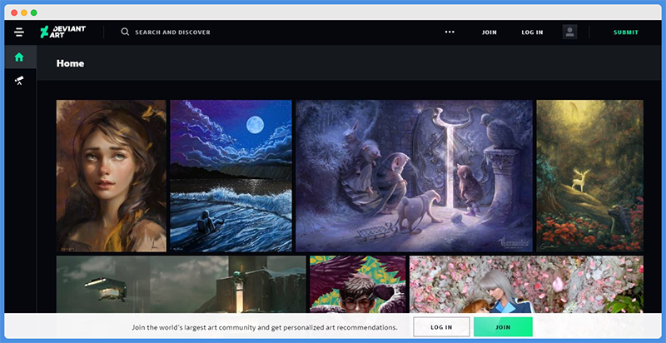Screen dimensions: 666x343
Task: Click LOG IN in the top navigation bar
Action: [x=532, y=32]
